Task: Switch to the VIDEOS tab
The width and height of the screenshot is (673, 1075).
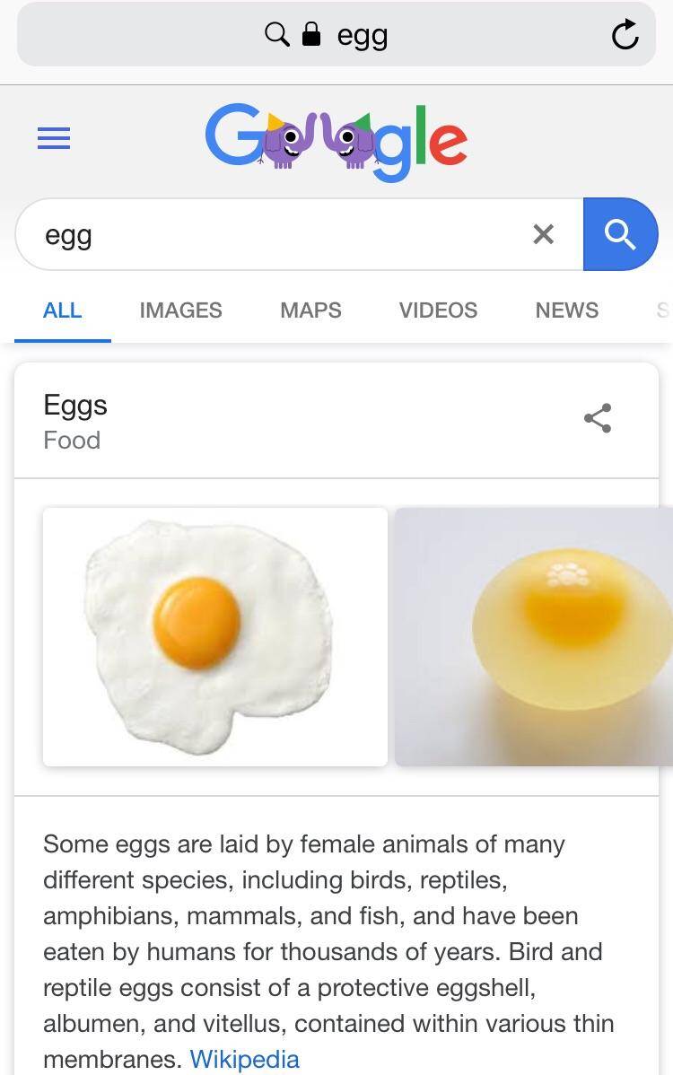Action: point(438,310)
